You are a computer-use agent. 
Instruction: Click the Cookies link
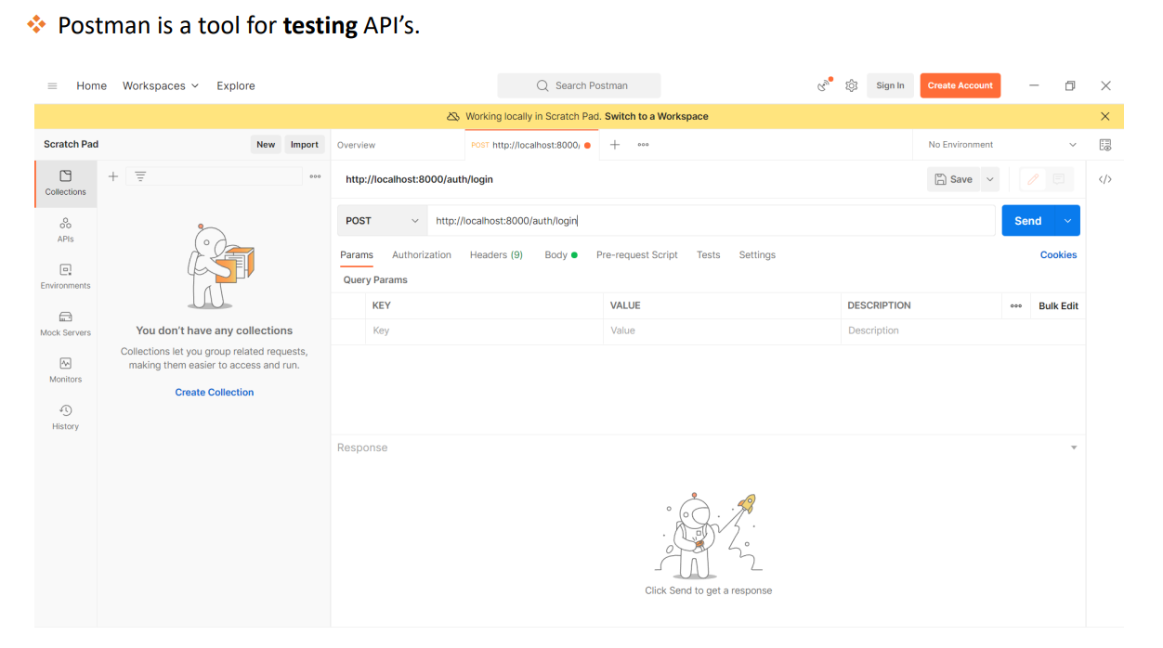[1058, 254]
